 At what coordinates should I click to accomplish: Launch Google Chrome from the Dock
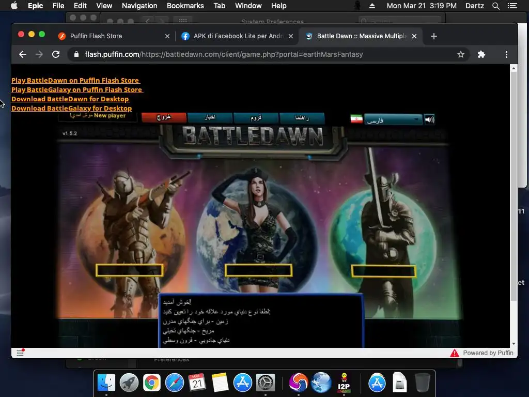point(151,383)
